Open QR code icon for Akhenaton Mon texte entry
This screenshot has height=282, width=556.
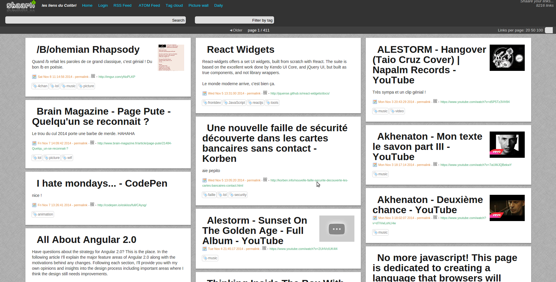click(435, 164)
